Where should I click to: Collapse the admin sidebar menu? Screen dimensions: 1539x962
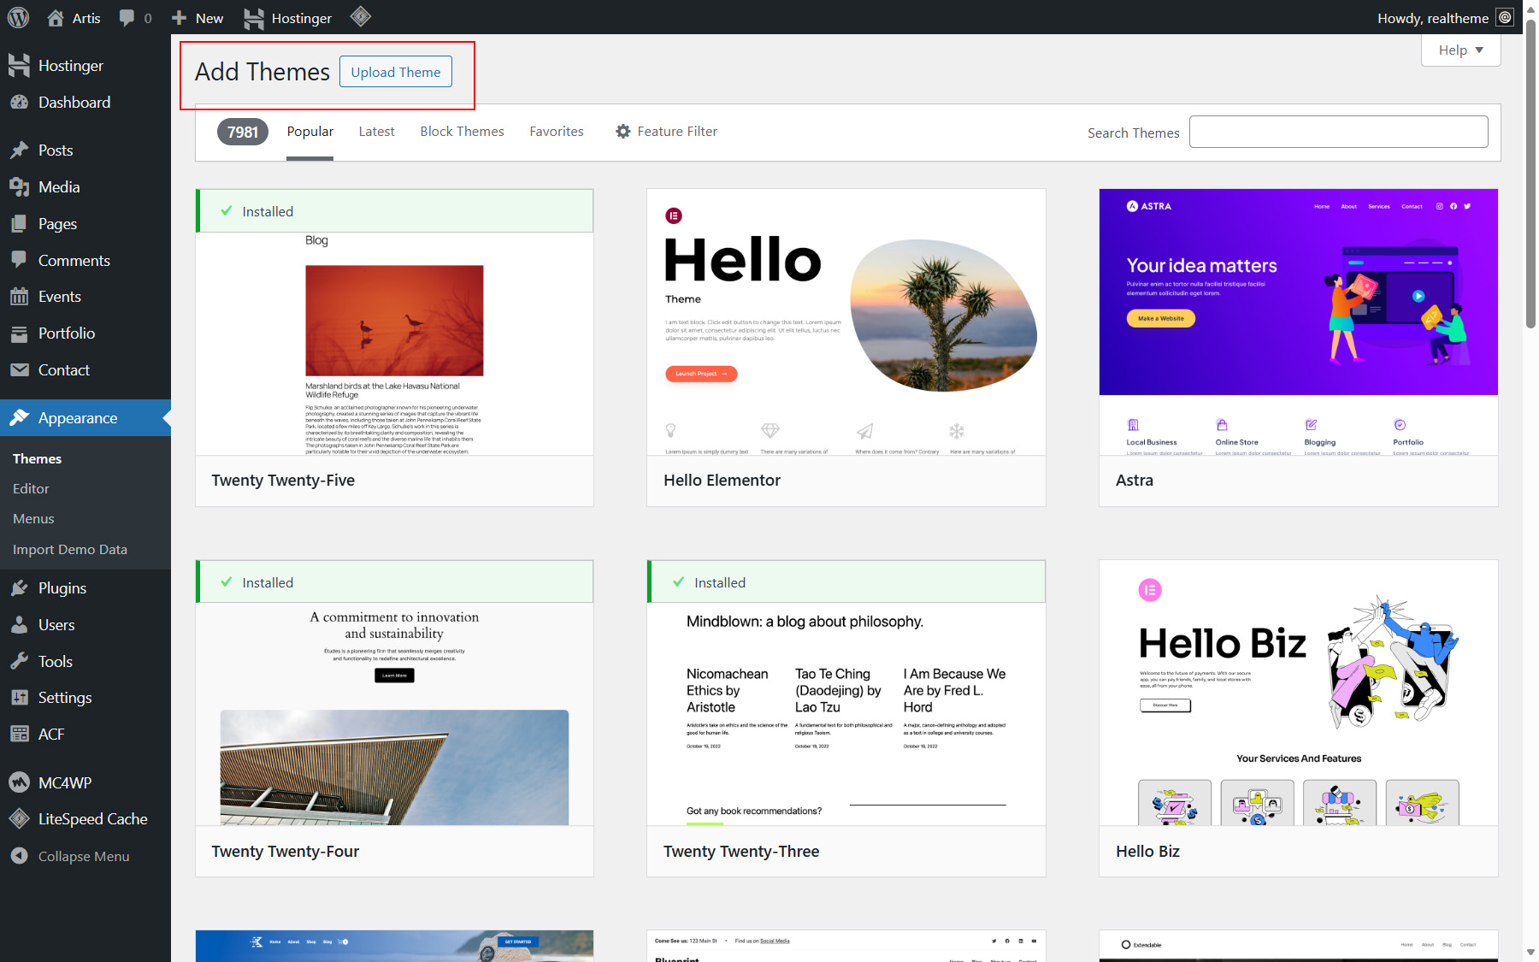pyautogui.click(x=83, y=856)
